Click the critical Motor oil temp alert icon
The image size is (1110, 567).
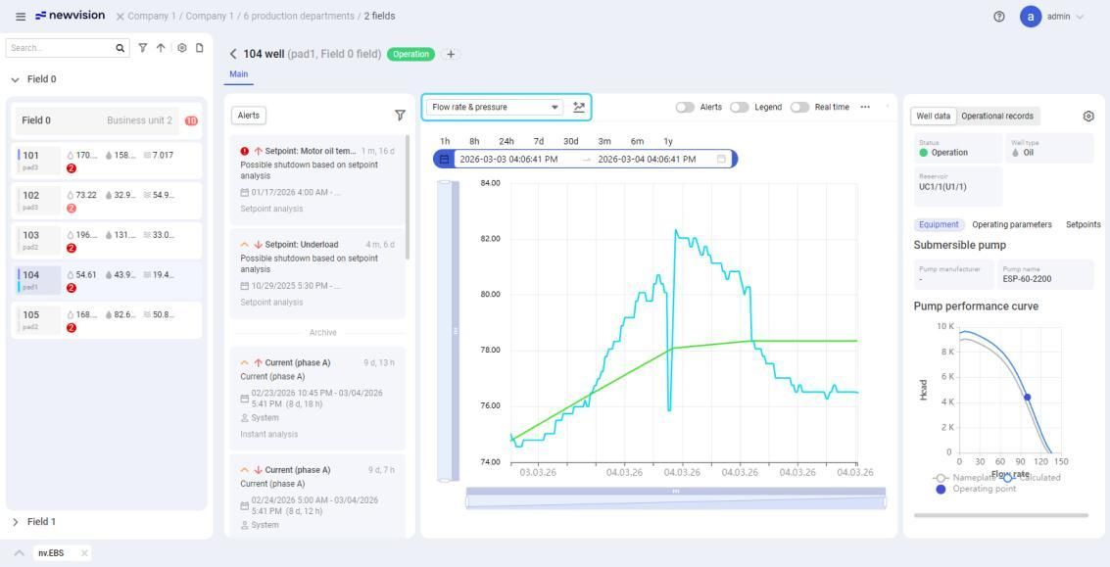244,151
